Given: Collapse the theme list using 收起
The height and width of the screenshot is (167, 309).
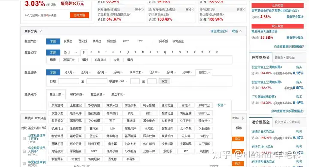Looking at the screenshot, I should (x=221, y=105).
